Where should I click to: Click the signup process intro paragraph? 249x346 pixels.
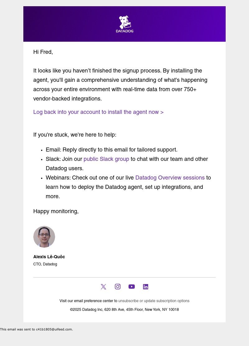(120, 85)
